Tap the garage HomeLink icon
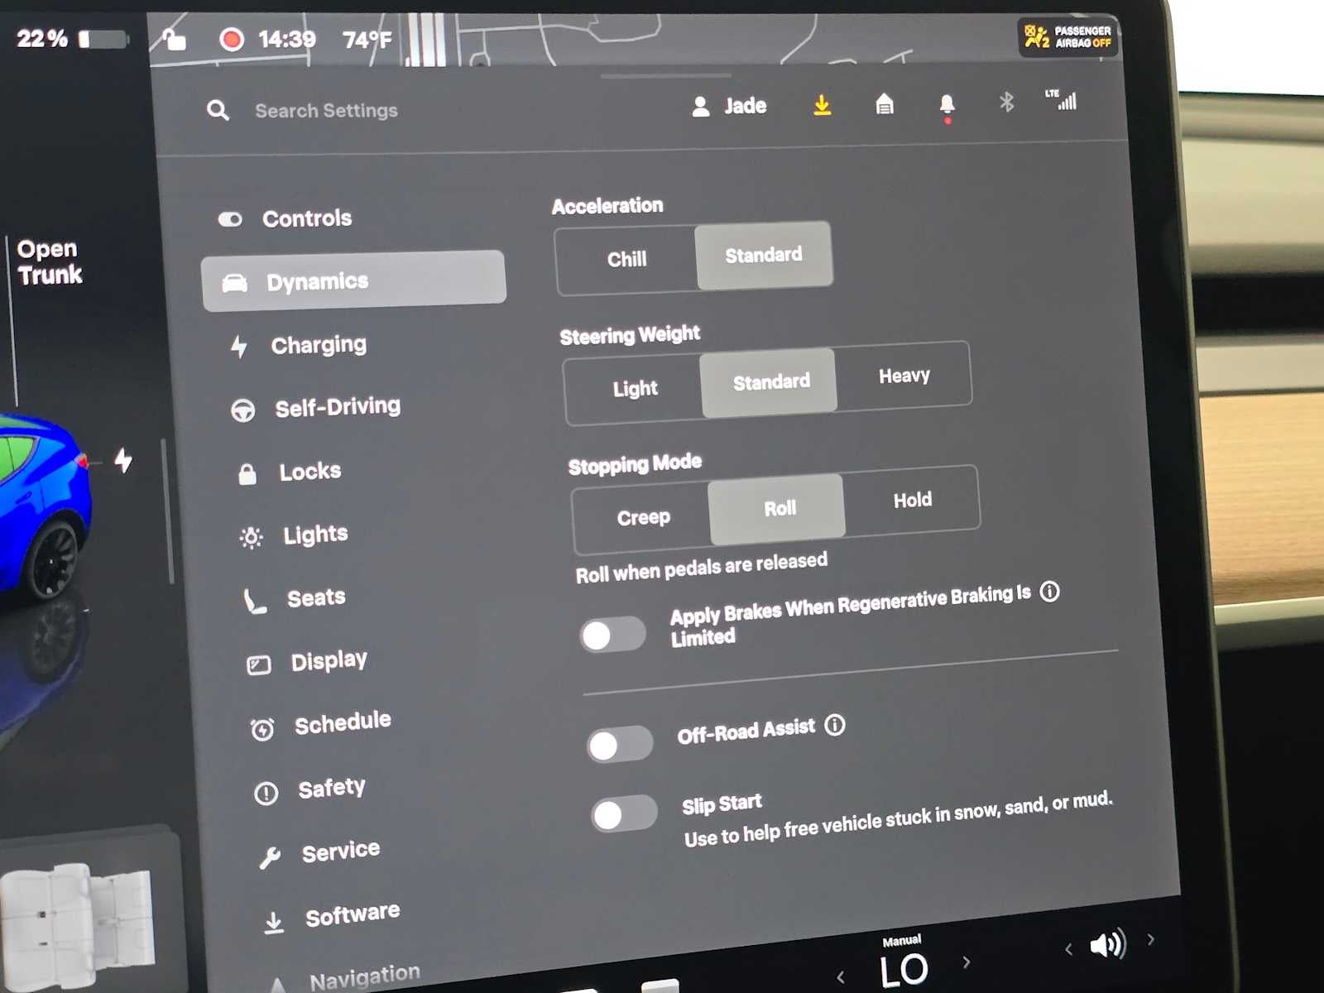The height and width of the screenshot is (993, 1324). pos(885,104)
